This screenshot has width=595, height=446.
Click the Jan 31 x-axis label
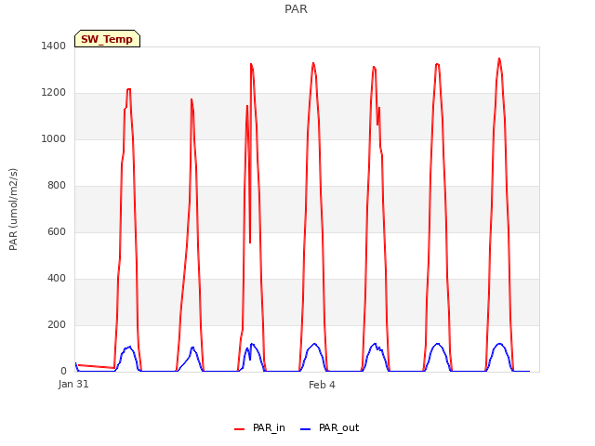point(73,384)
